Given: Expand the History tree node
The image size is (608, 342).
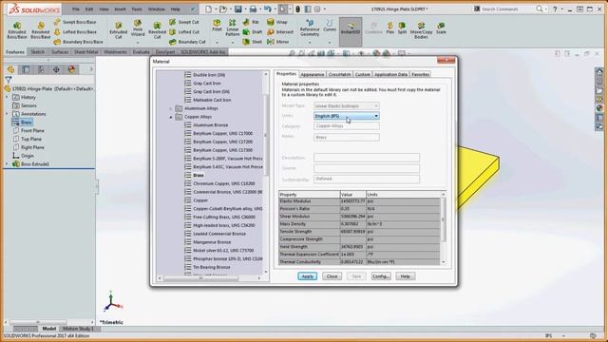Looking at the screenshot, I should click(x=7, y=97).
